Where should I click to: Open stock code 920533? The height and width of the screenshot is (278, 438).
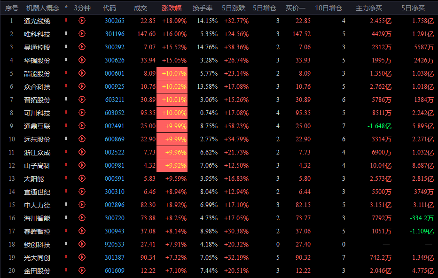115,244
